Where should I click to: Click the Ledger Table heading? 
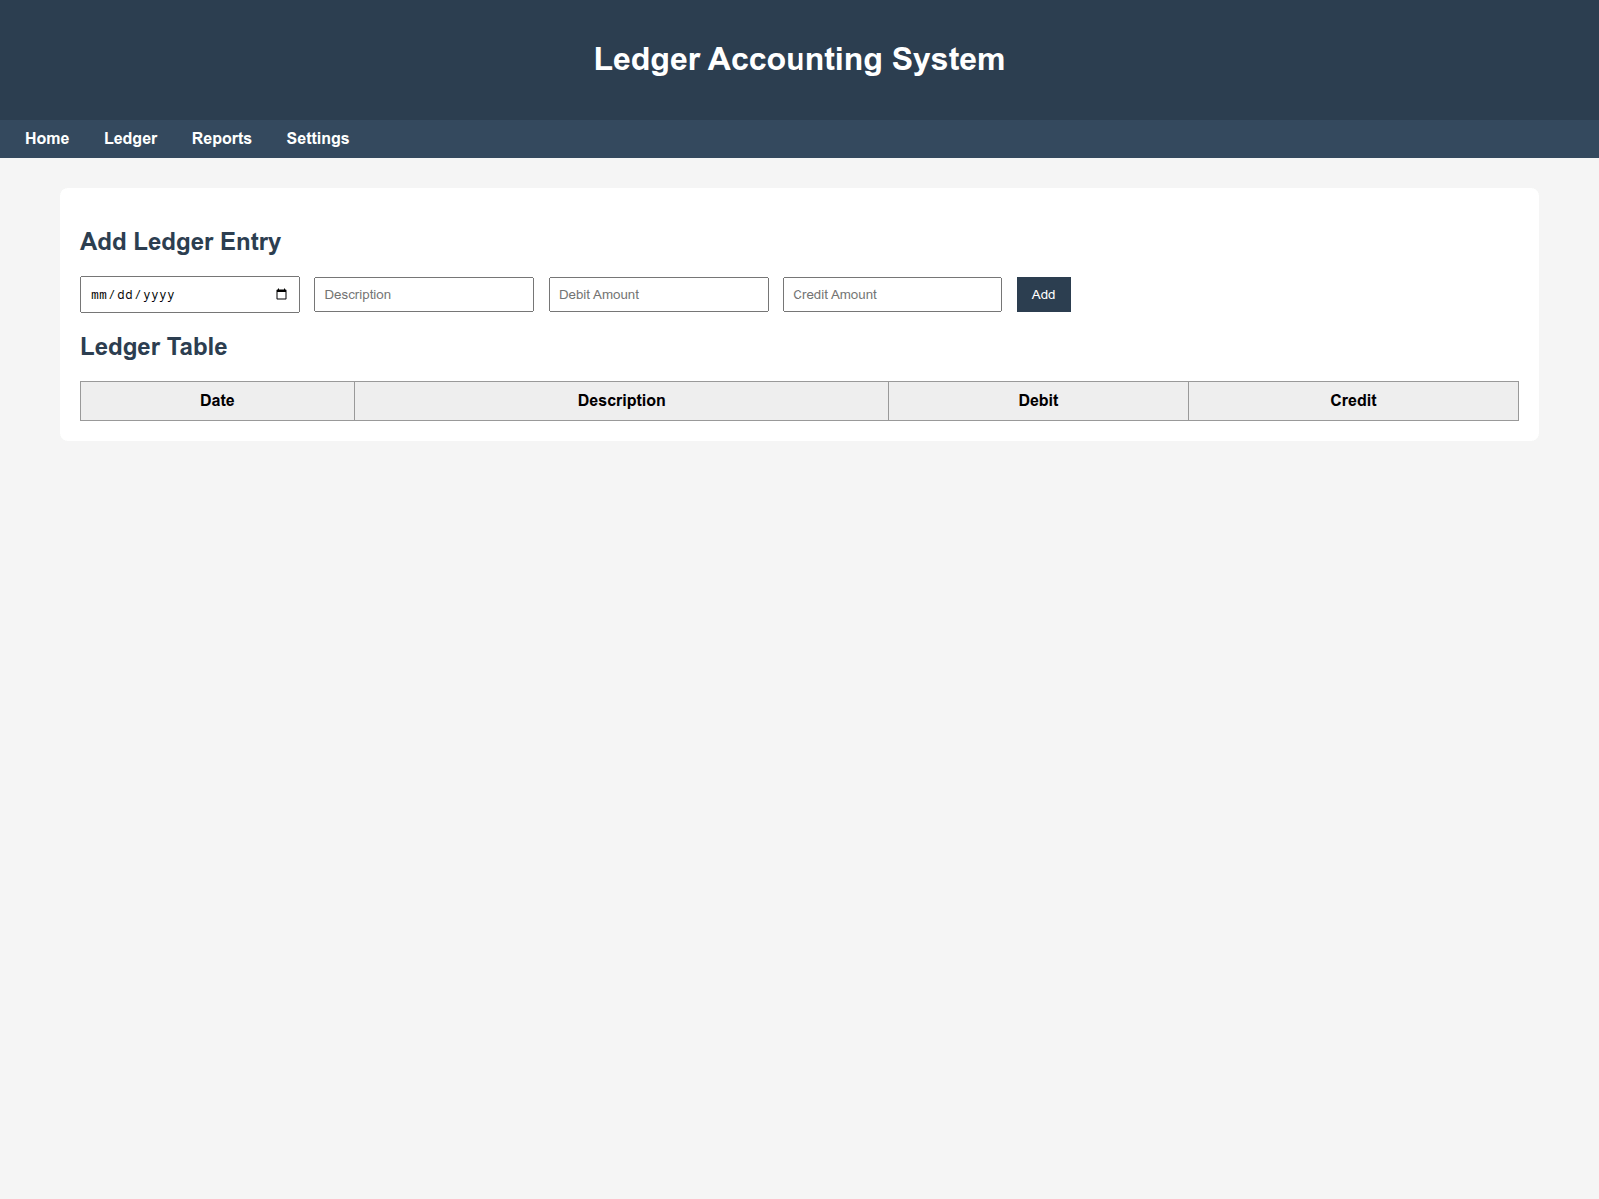[x=153, y=347]
